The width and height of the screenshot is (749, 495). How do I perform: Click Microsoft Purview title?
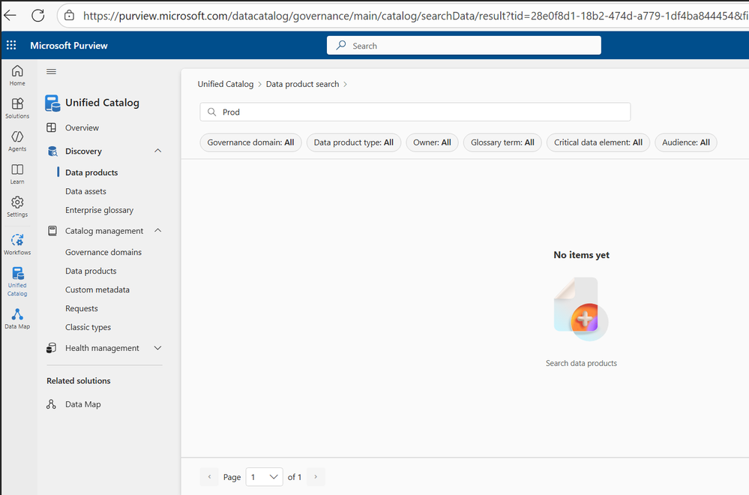click(69, 46)
